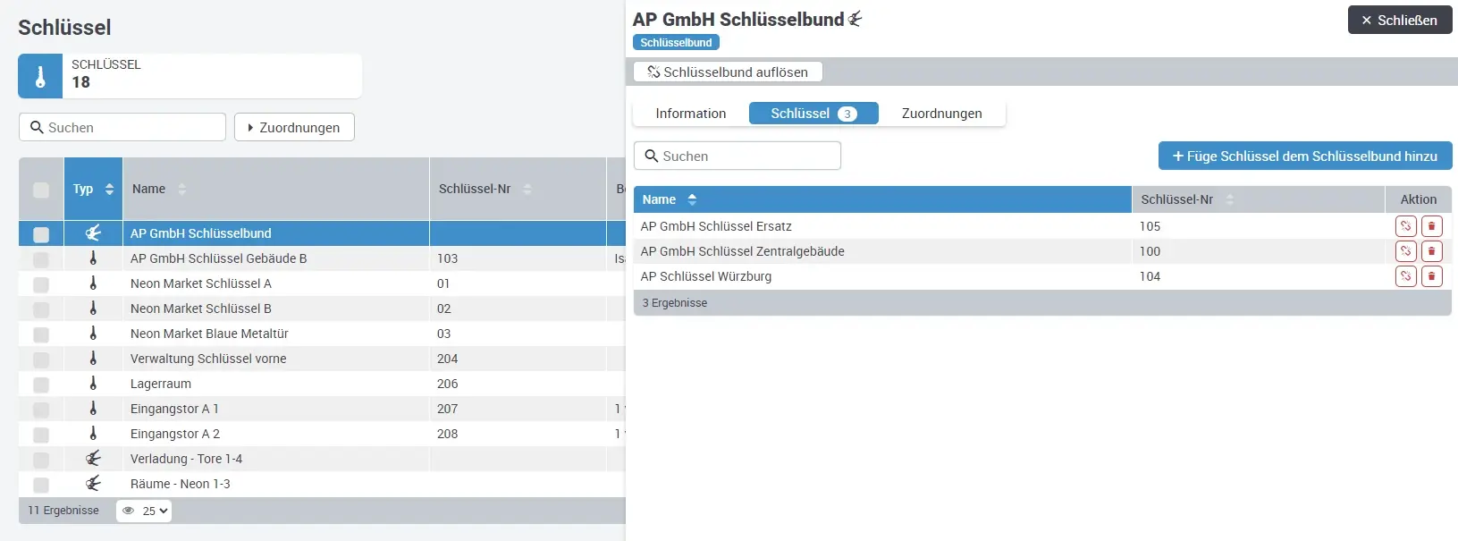Check the box for AP GmbH Schlüssel Gebäude B
Image resolution: width=1458 pixels, height=541 pixels.
pos(41,259)
